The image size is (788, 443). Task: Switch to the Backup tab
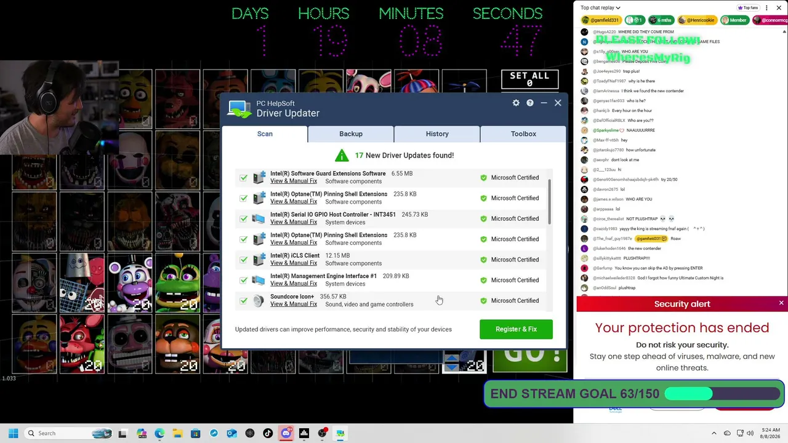[x=351, y=134]
